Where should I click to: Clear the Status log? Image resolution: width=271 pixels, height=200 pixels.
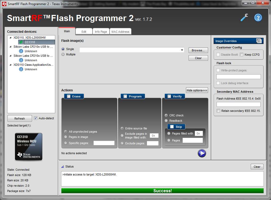257,167
